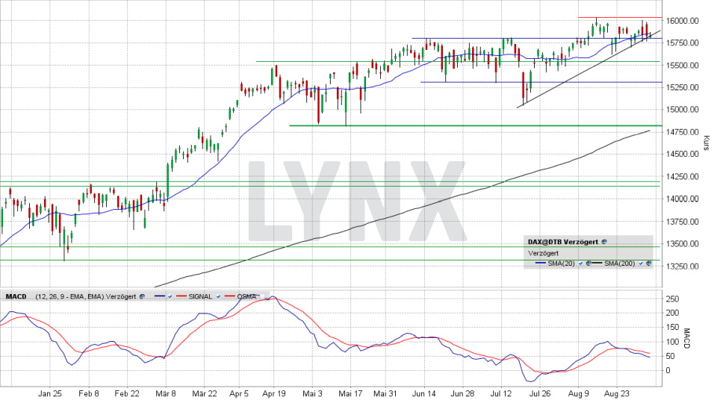Click globe icon beside DAX@DTB Verzögert

[x=604, y=242]
